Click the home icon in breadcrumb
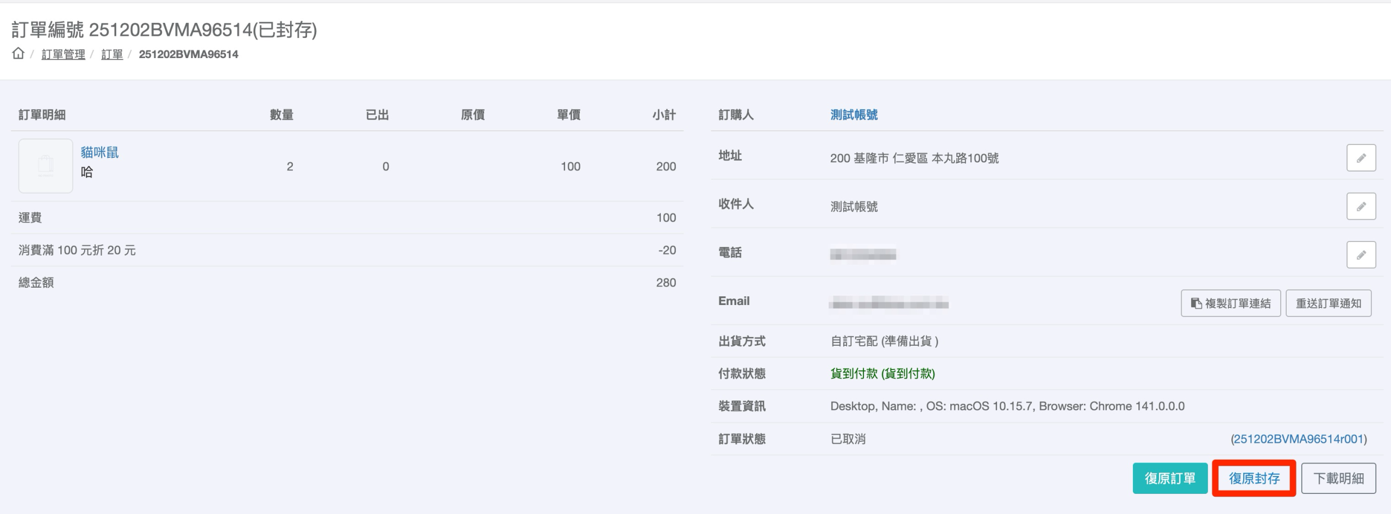This screenshot has width=1391, height=514. [x=18, y=54]
